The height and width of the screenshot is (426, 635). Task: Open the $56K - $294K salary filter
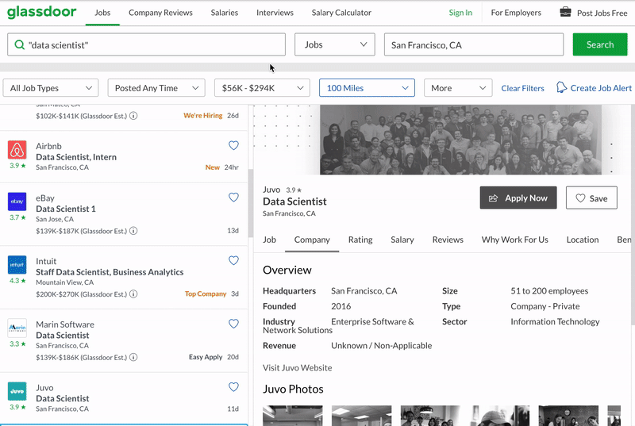click(x=262, y=88)
